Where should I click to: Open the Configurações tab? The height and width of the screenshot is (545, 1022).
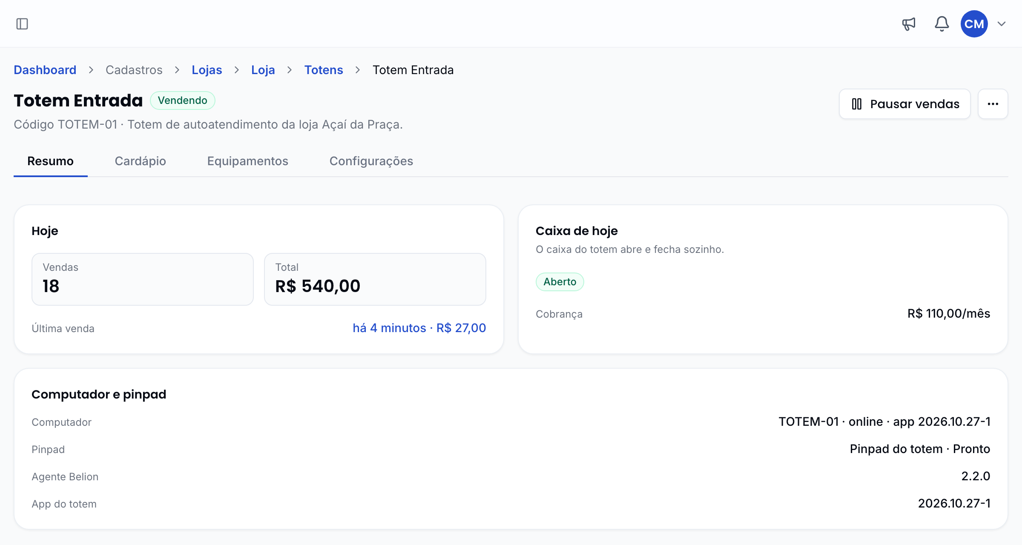[x=371, y=161]
